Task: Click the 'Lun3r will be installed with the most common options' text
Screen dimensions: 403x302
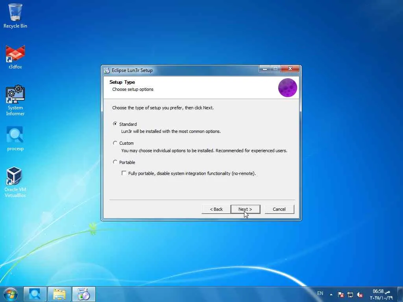Action: pos(171,131)
